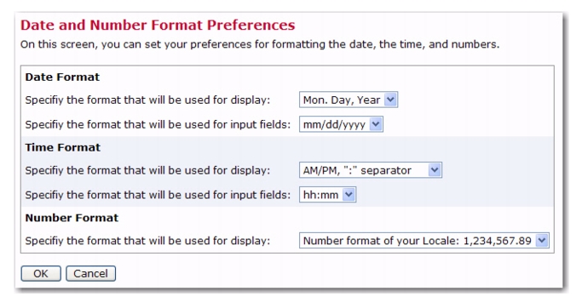The image size is (582, 308).
Task: Select the Time Format section heading
Action: 63,147
